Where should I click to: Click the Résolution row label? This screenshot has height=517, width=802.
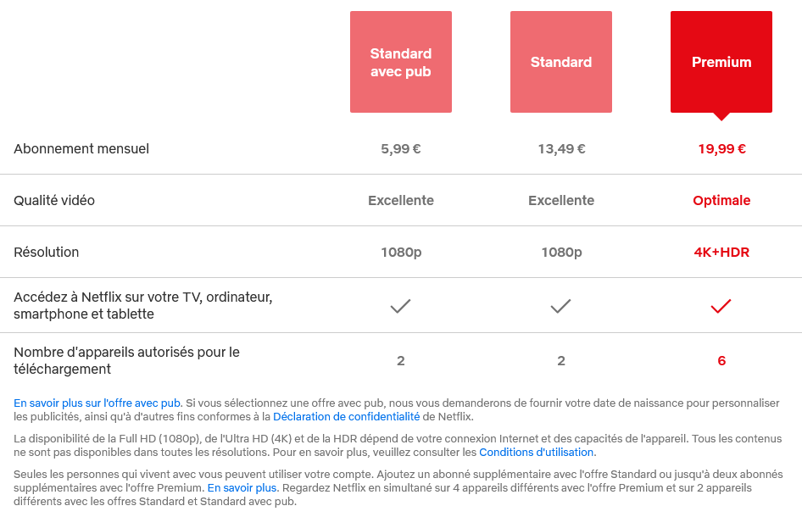point(47,253)
